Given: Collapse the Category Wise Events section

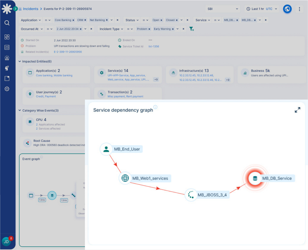Looking at the screenshot, I should click(20, 111).
